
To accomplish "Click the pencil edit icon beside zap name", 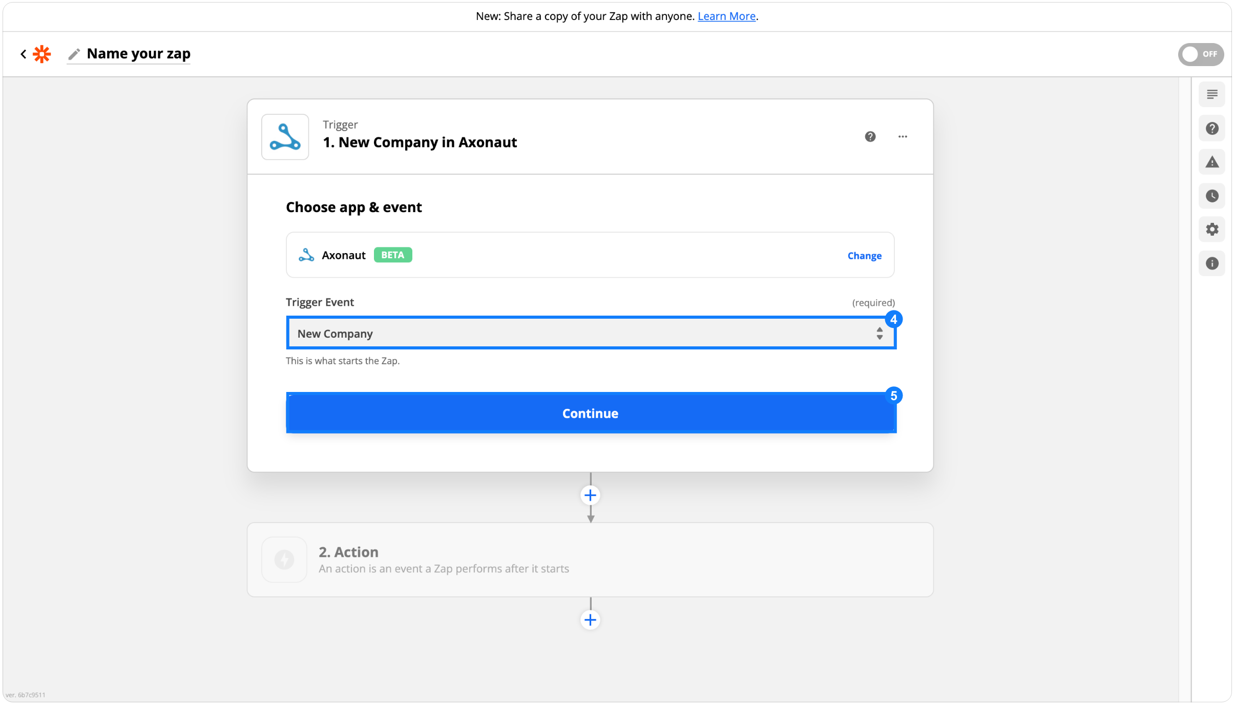I will point(74,54).
